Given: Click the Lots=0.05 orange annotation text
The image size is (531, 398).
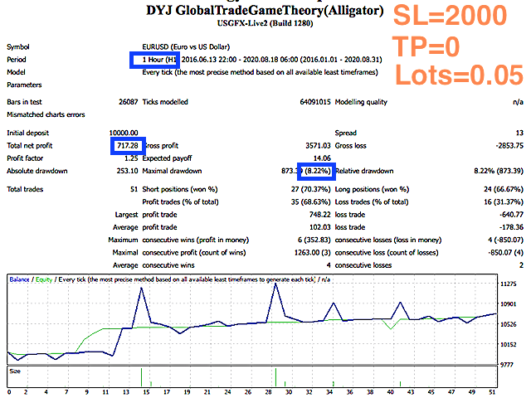Looking at the screenshot, I should [459, 75].
